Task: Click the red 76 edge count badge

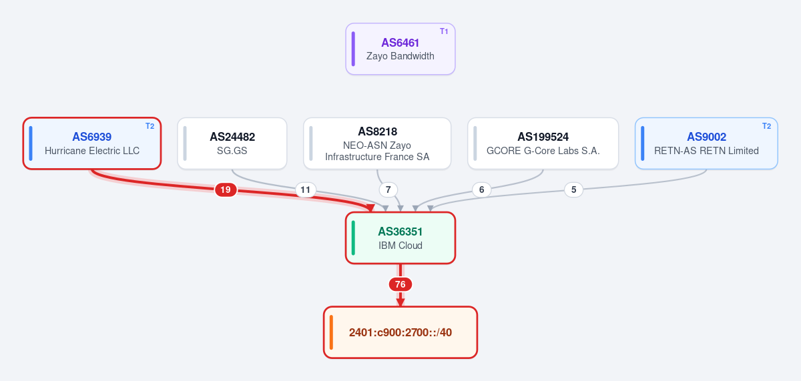Action: pos(400,284)
